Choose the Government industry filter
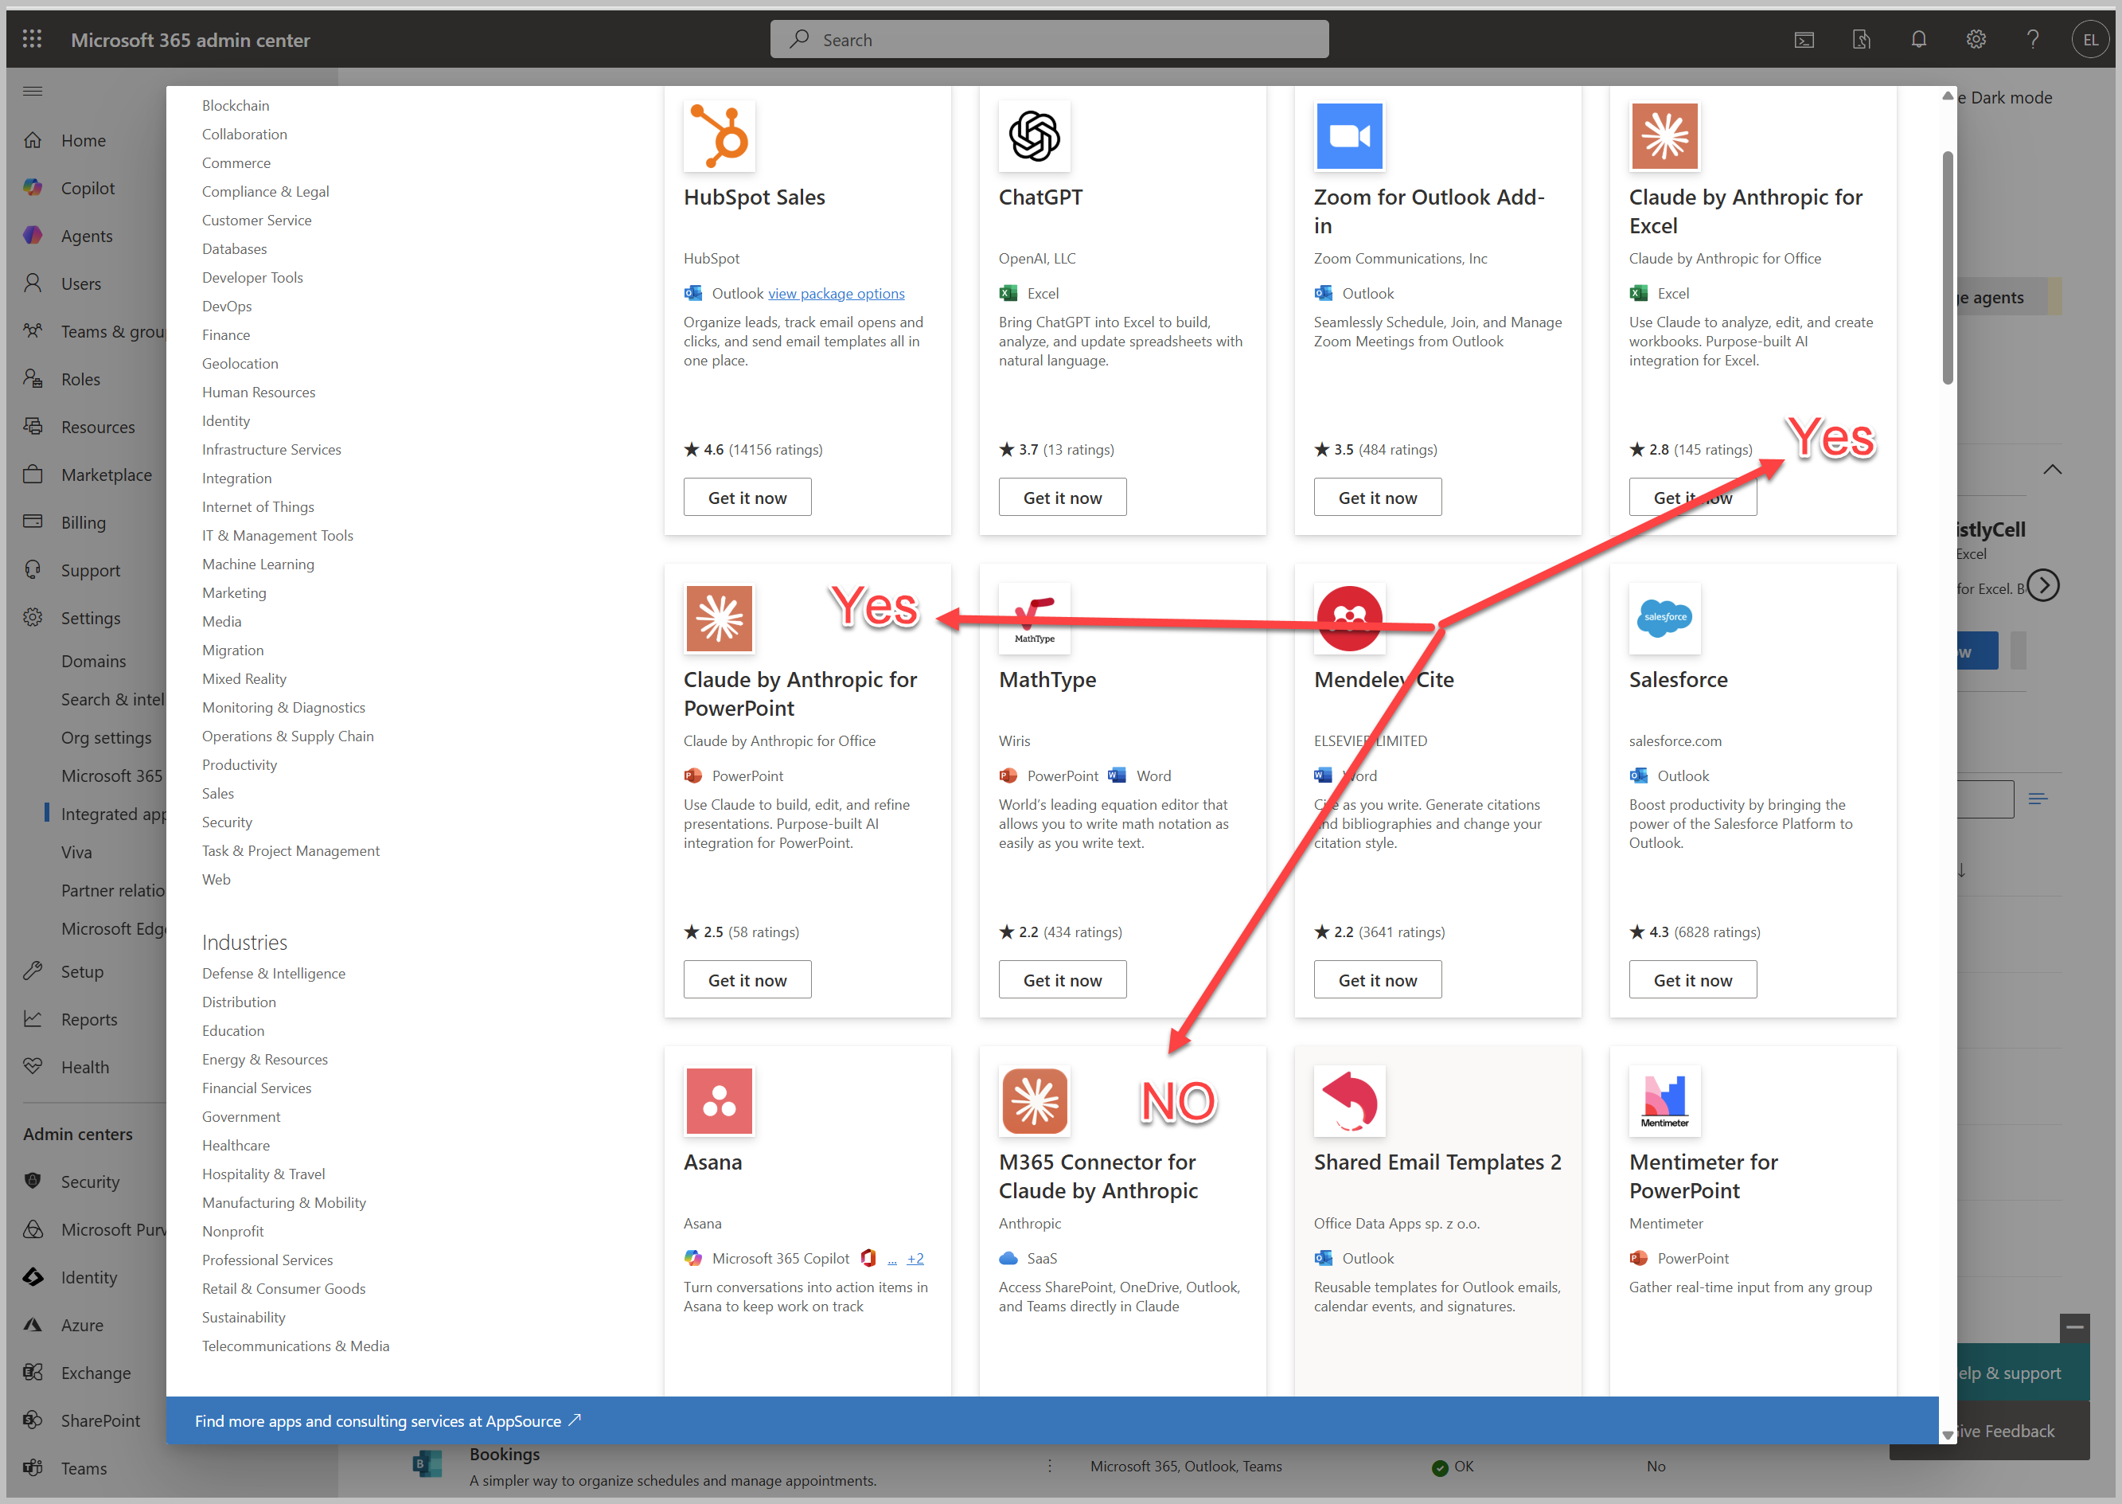 point(240,1116)
